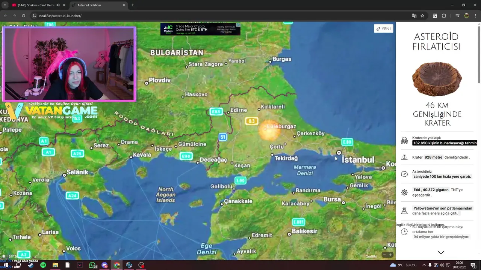
Task: Click the Çanakkale city label
Action: tap(238, 201)
